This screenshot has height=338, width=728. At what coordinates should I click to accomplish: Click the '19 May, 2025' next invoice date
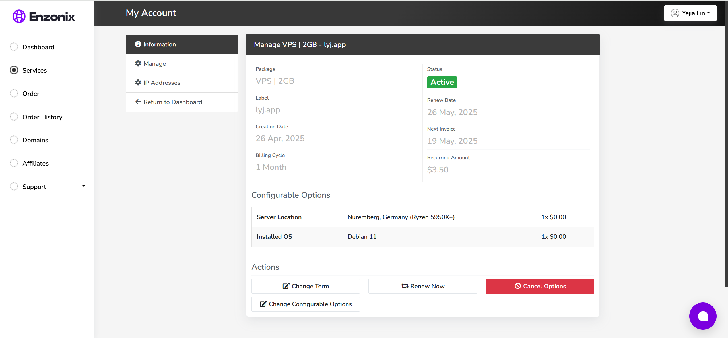452,141
